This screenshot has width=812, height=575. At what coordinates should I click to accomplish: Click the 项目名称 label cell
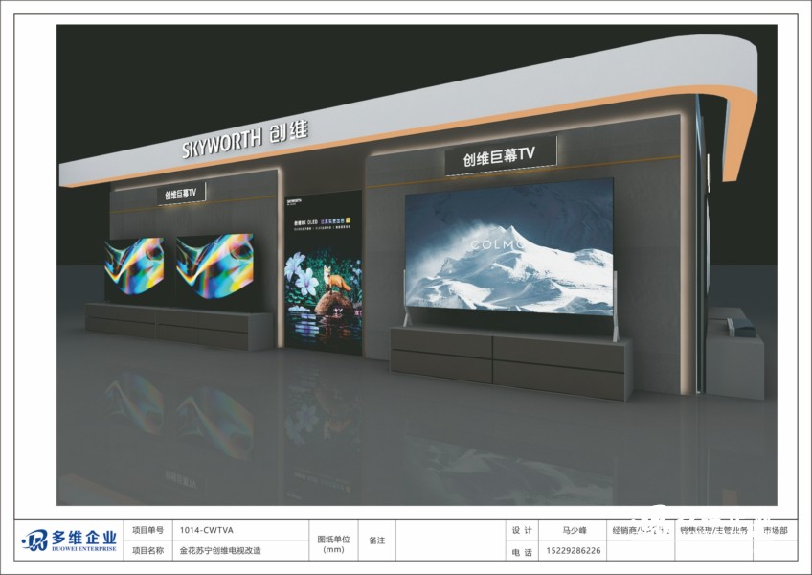[148, 551]
